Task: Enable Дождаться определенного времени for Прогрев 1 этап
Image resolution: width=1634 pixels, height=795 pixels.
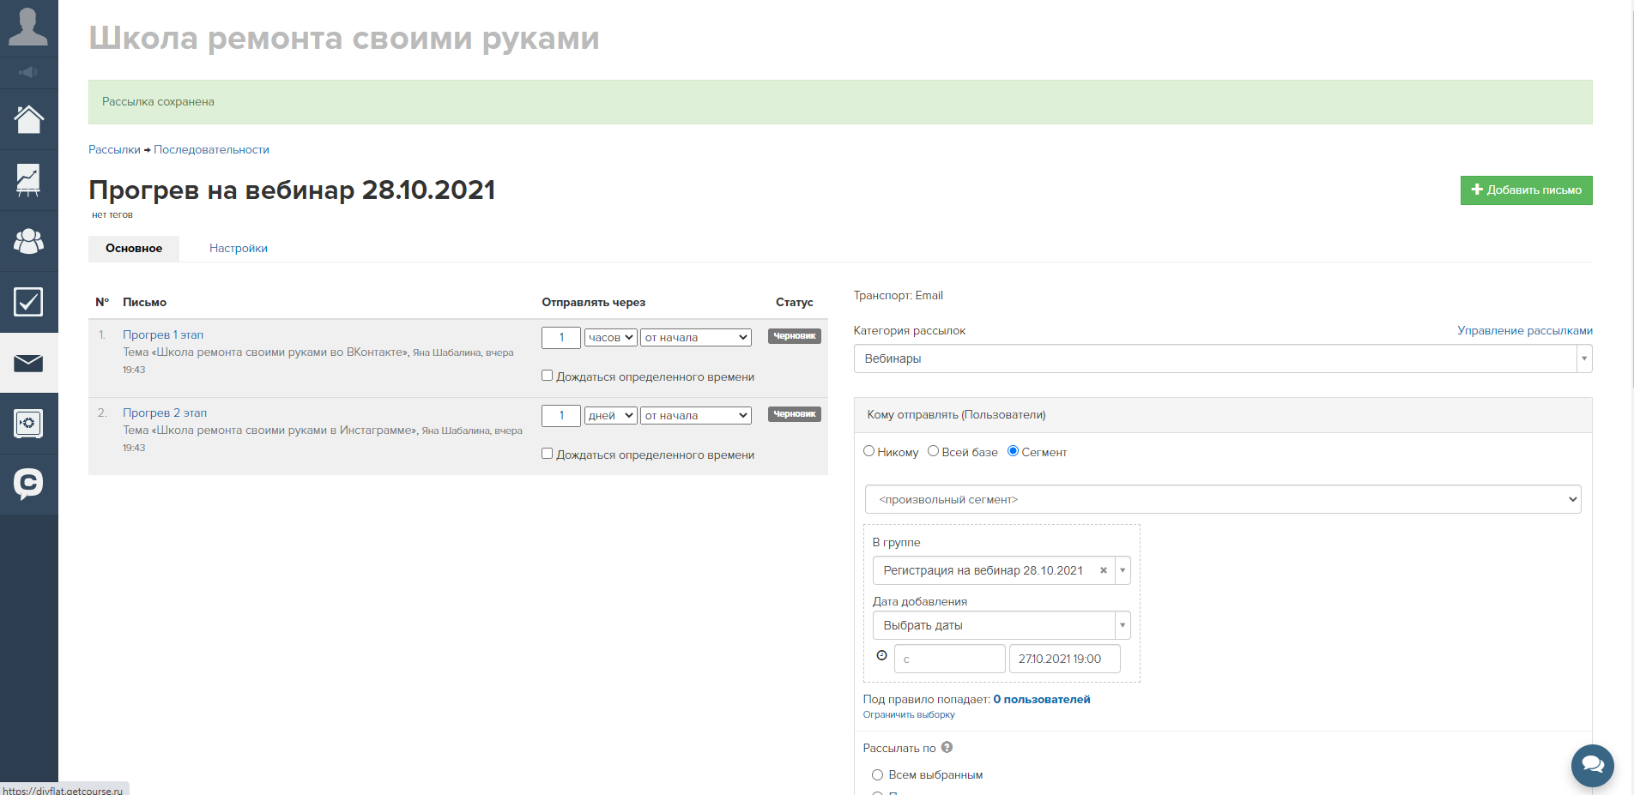Action: (547, 375)
